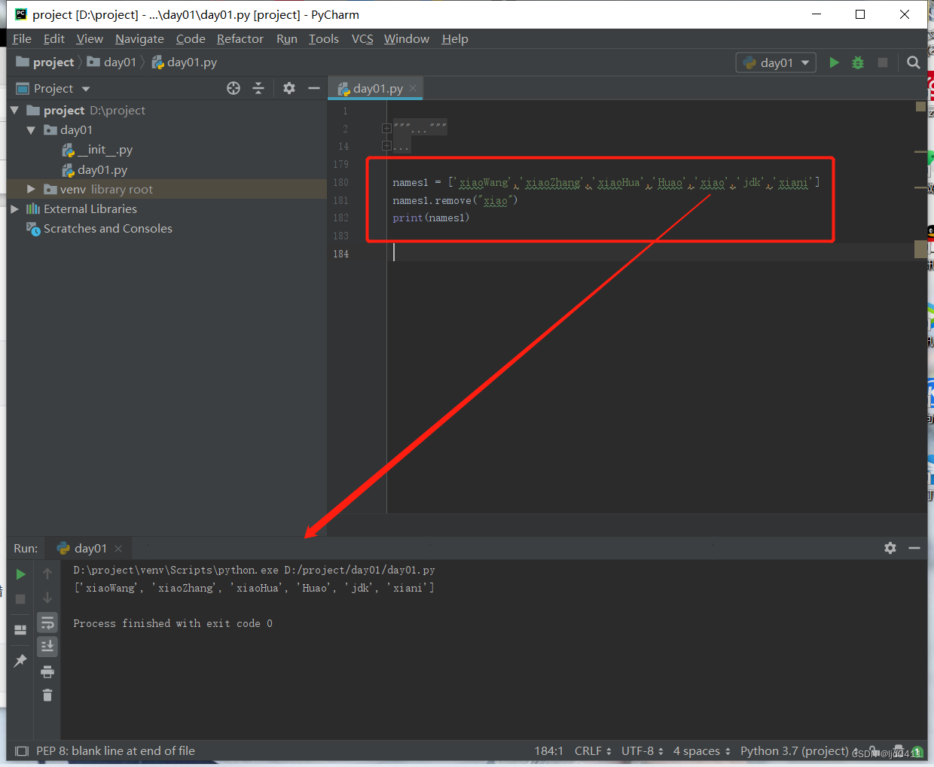
Task: Pin the Run tab
Action: coord(20,660)
